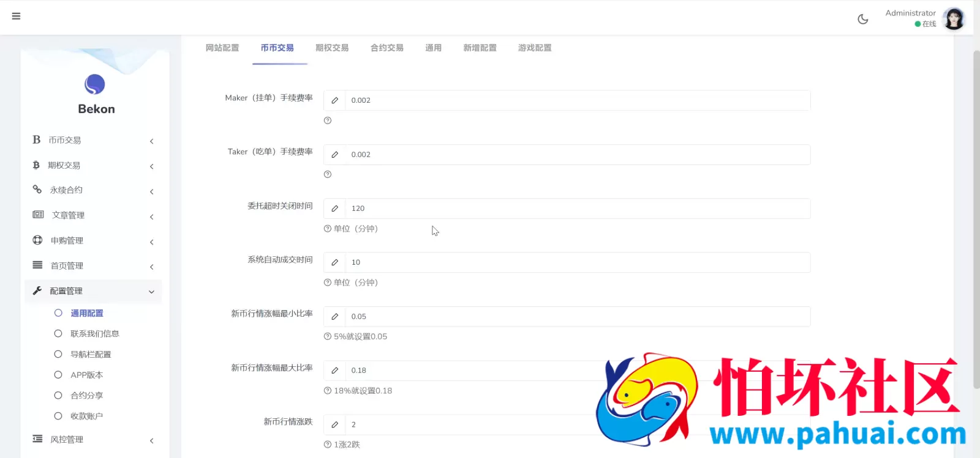Viewport: 980px width, 458px height.
Task: Click the 文章管理 newspaper icon
Action: (x=38, y=215)
